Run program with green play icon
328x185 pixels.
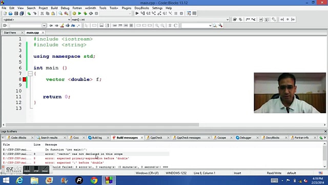80,13
